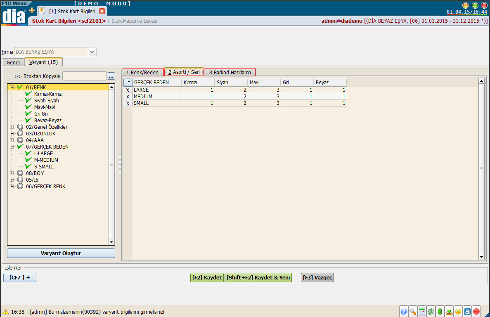The height and width of the screenshot is (317, 490).
Task: Select the Varyant (15) tab
Action: [43, 62]
